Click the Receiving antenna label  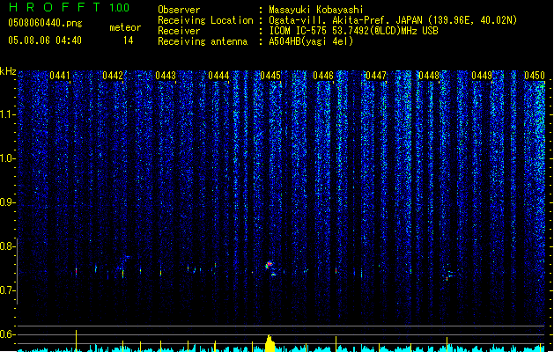203,41
